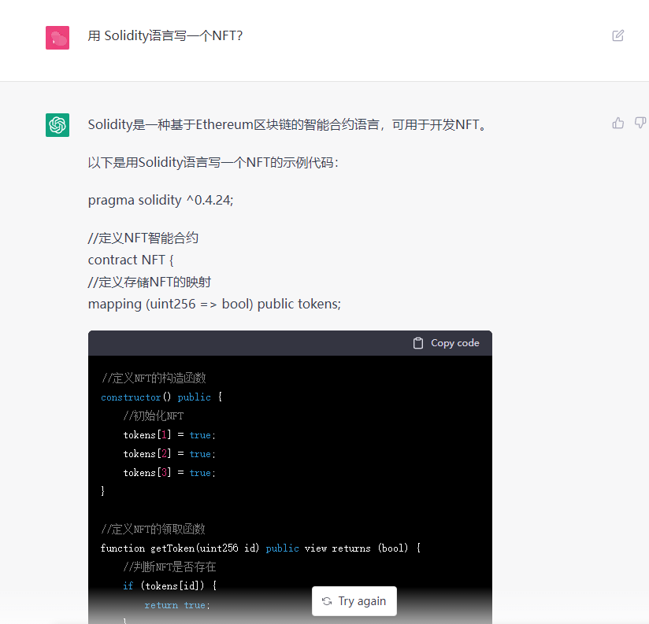Click the clipboard icon in code header
The width and height of the screenshot is (649, 624).
point(418,343)
